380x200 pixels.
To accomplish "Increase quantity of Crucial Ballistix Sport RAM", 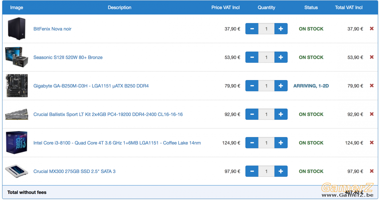I will point(281,114).
